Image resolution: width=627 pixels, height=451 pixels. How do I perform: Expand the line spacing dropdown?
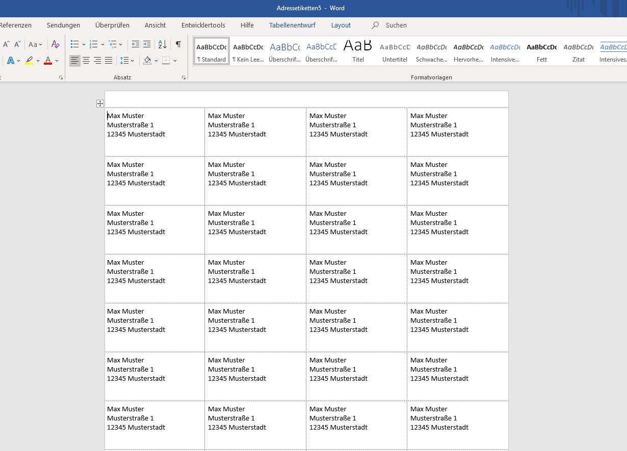(133, 61)
